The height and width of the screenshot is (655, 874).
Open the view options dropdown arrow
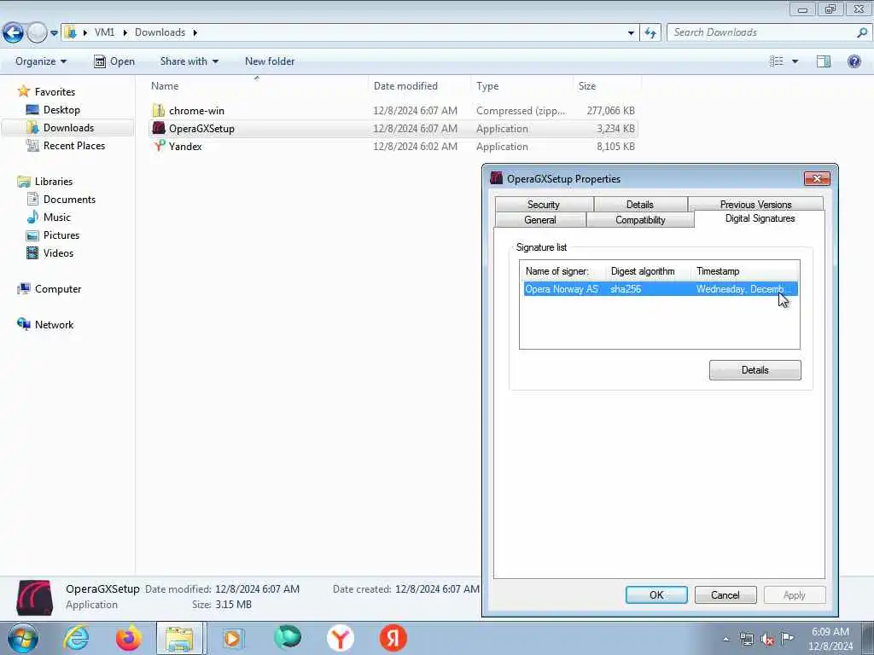pos(795,61)
